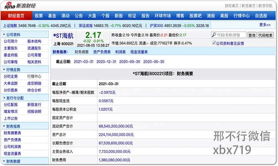Open 公司利润表 in the sidebar
The height and width of the screenshot is (166, 278).
(12, 146)
